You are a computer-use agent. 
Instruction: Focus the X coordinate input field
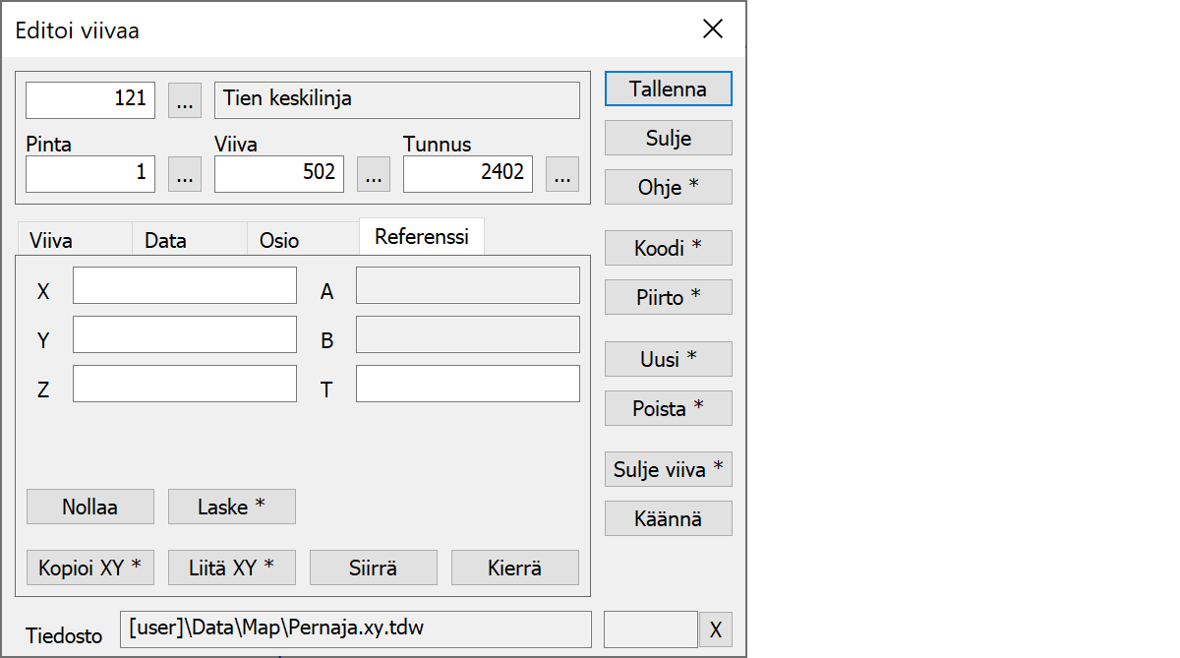coord(185,285)
